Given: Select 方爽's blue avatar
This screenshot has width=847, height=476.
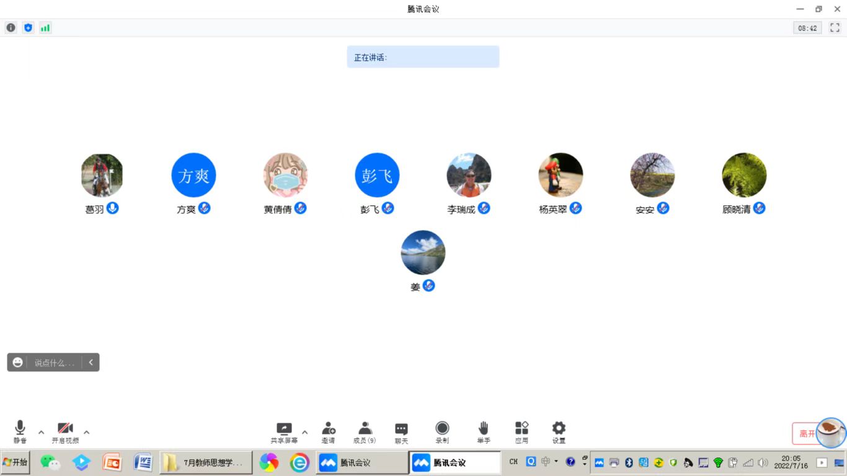Looking at the screenshot, I should (193, 175).
